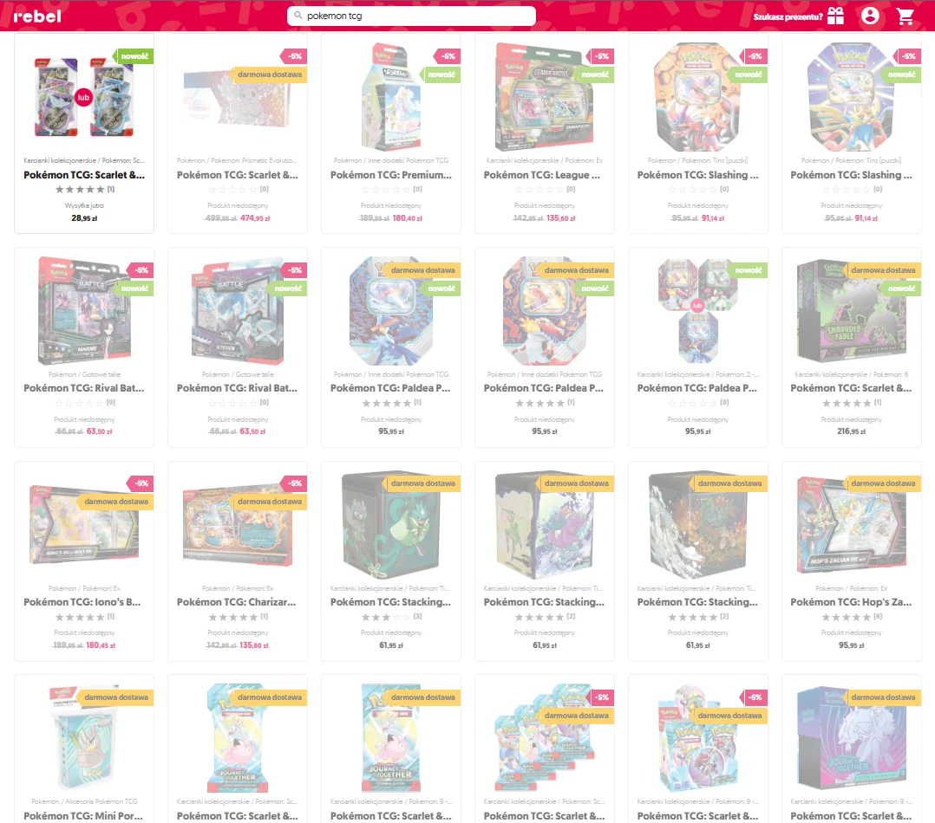This screenshot has width=935, height=823.
Task: Open Pokémon TCG: Premium product title
Action: 391,175
